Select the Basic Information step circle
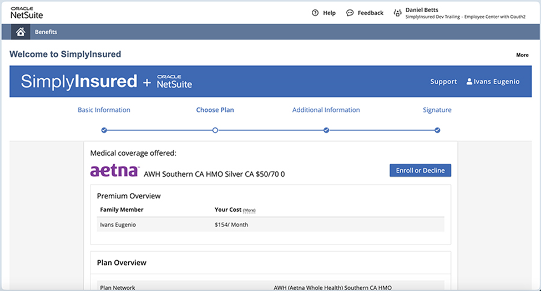The height and width of the screenshot is (291, 541). pos(104,130)
